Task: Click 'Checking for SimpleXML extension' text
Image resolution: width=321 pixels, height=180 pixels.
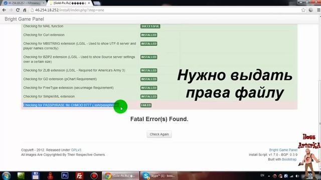Action: click(49, 96)
